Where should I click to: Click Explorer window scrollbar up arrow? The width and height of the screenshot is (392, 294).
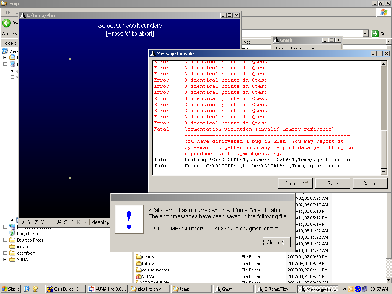point(389,41)
